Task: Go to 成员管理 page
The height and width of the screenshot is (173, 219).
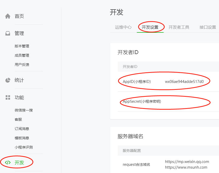Action: tap(22, 55)
